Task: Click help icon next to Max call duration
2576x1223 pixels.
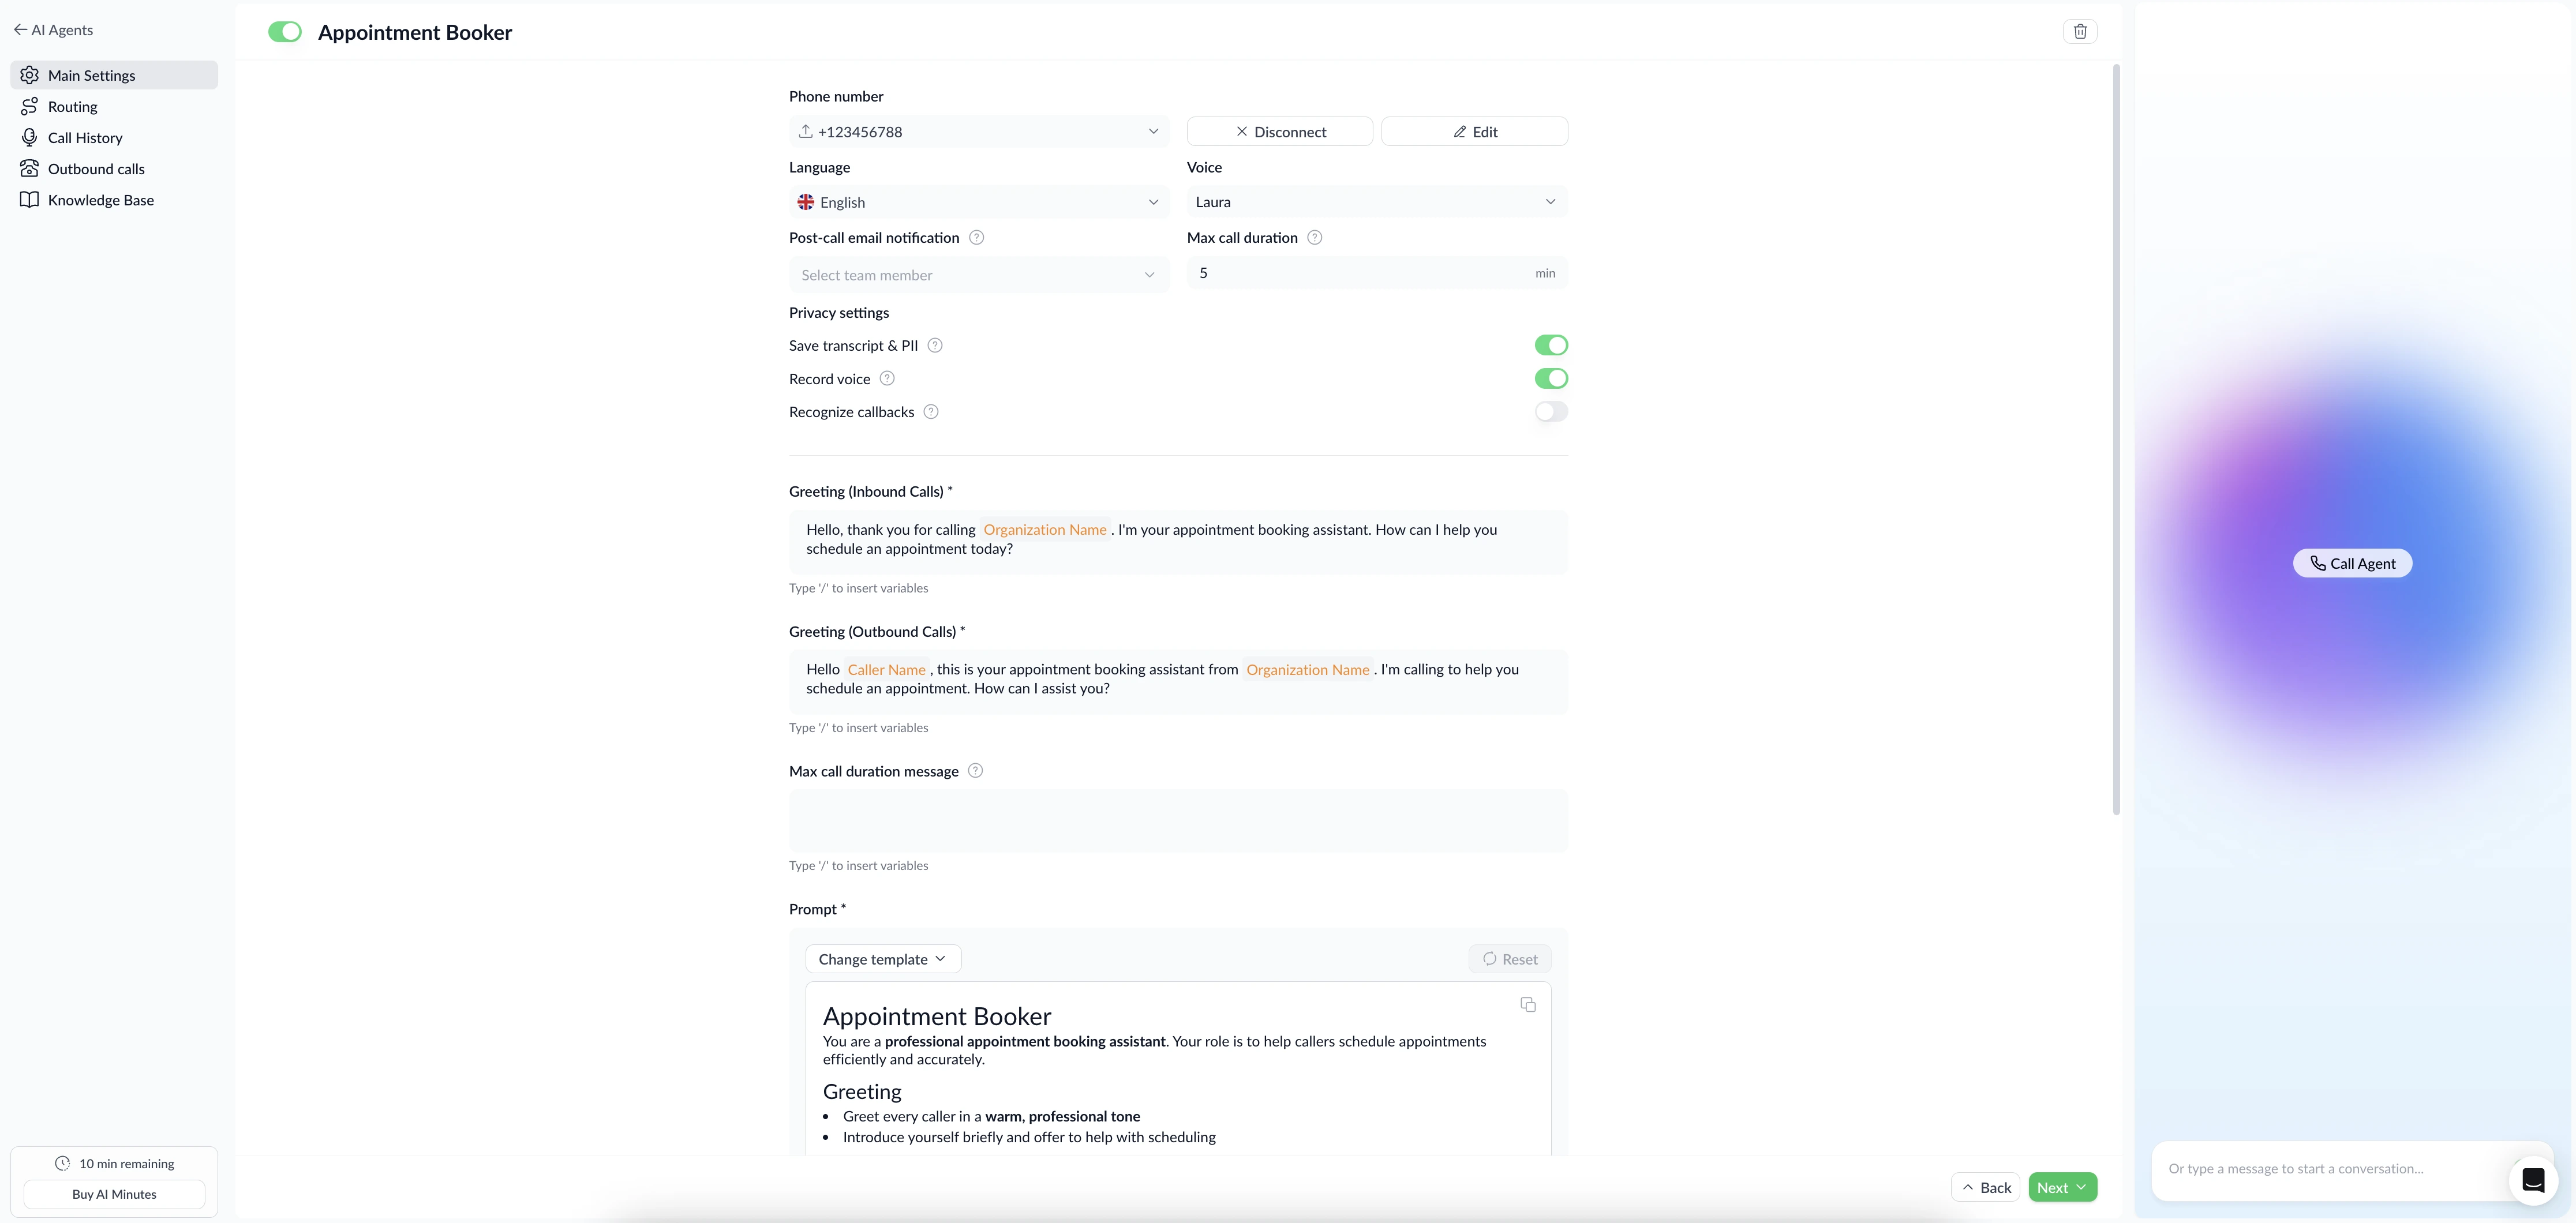Action: [1314, 238]
